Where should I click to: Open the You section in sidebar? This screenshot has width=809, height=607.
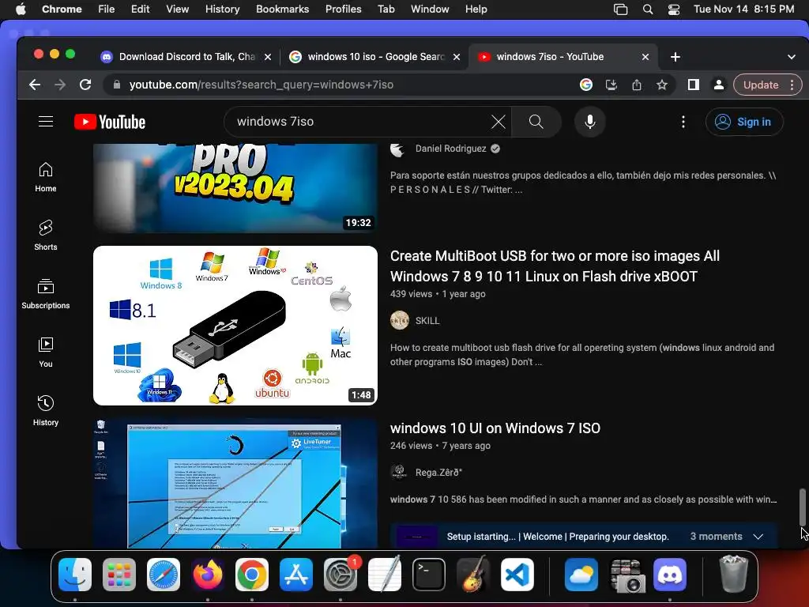coord(46,352)
